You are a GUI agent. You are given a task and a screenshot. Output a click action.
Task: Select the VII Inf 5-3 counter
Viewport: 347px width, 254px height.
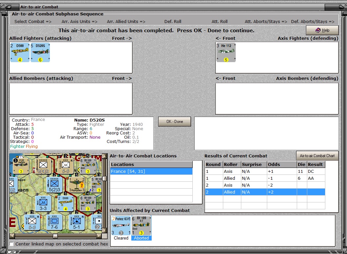coord(32,222)
